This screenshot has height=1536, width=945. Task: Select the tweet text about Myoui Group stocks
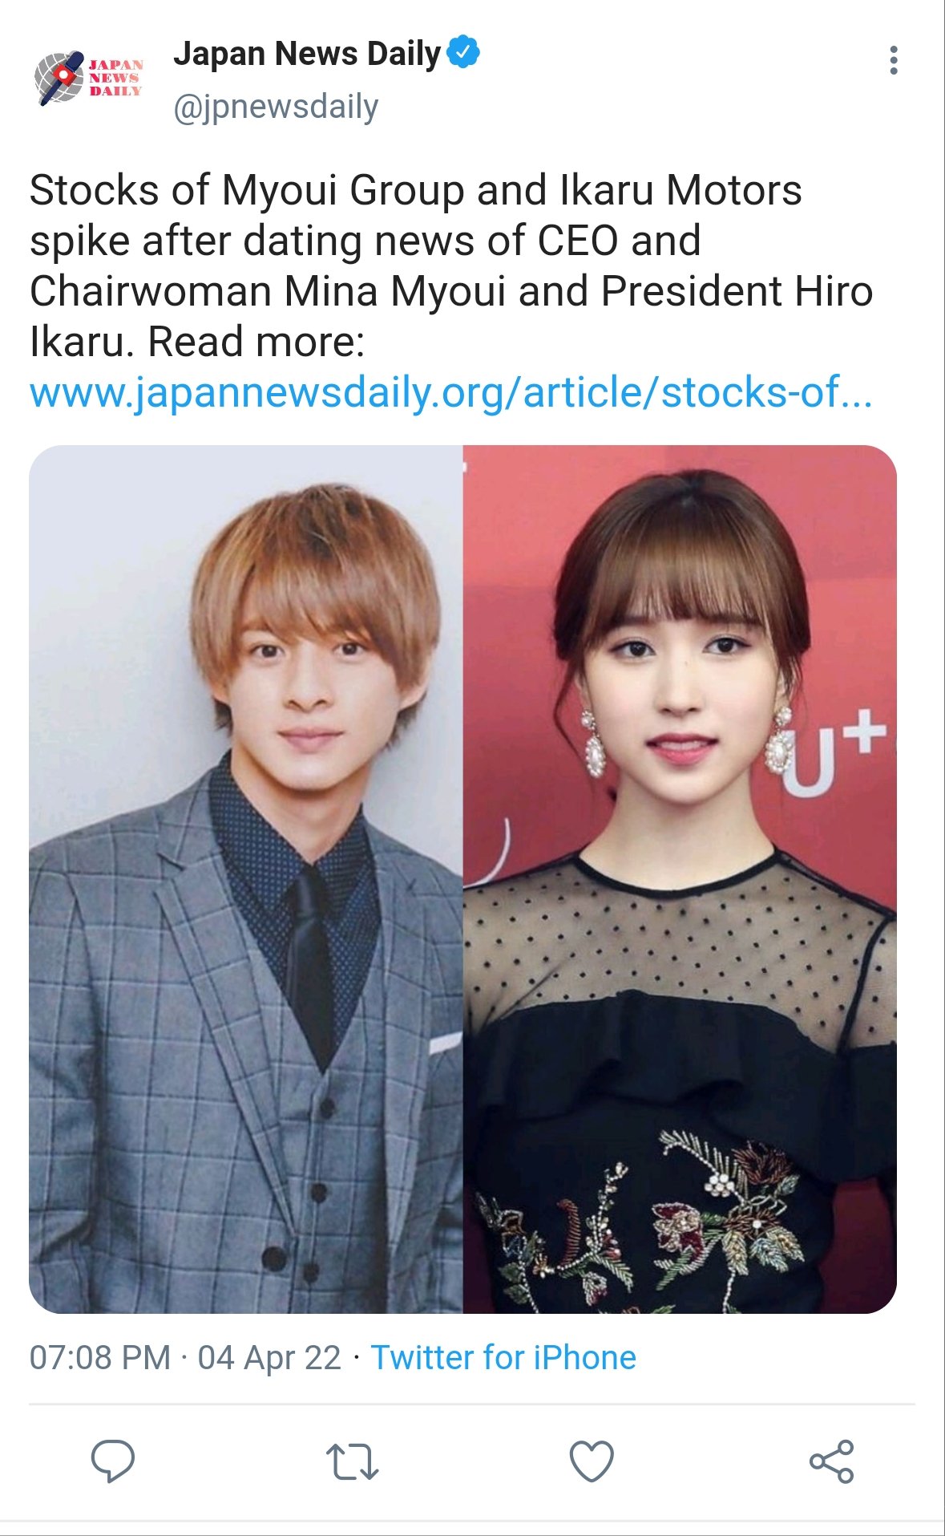click(451, 265)
